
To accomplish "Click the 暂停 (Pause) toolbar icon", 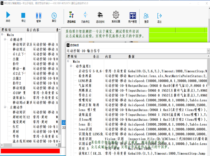I will tap(39, 15).
